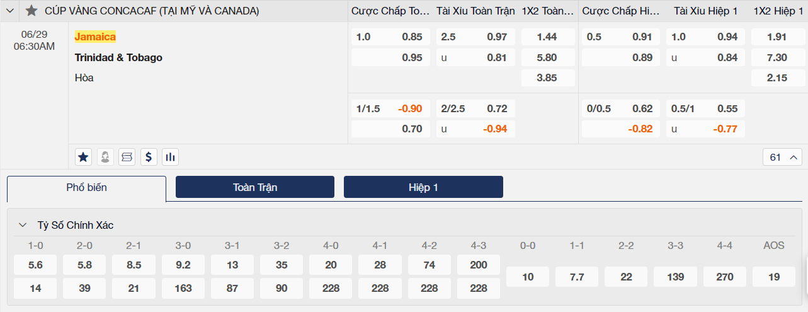Open the Toàn Trận tab
The image size is (808, 312).
click(255, 187)
